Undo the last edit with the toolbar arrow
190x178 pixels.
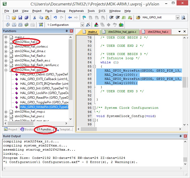(x=55, y=18)
